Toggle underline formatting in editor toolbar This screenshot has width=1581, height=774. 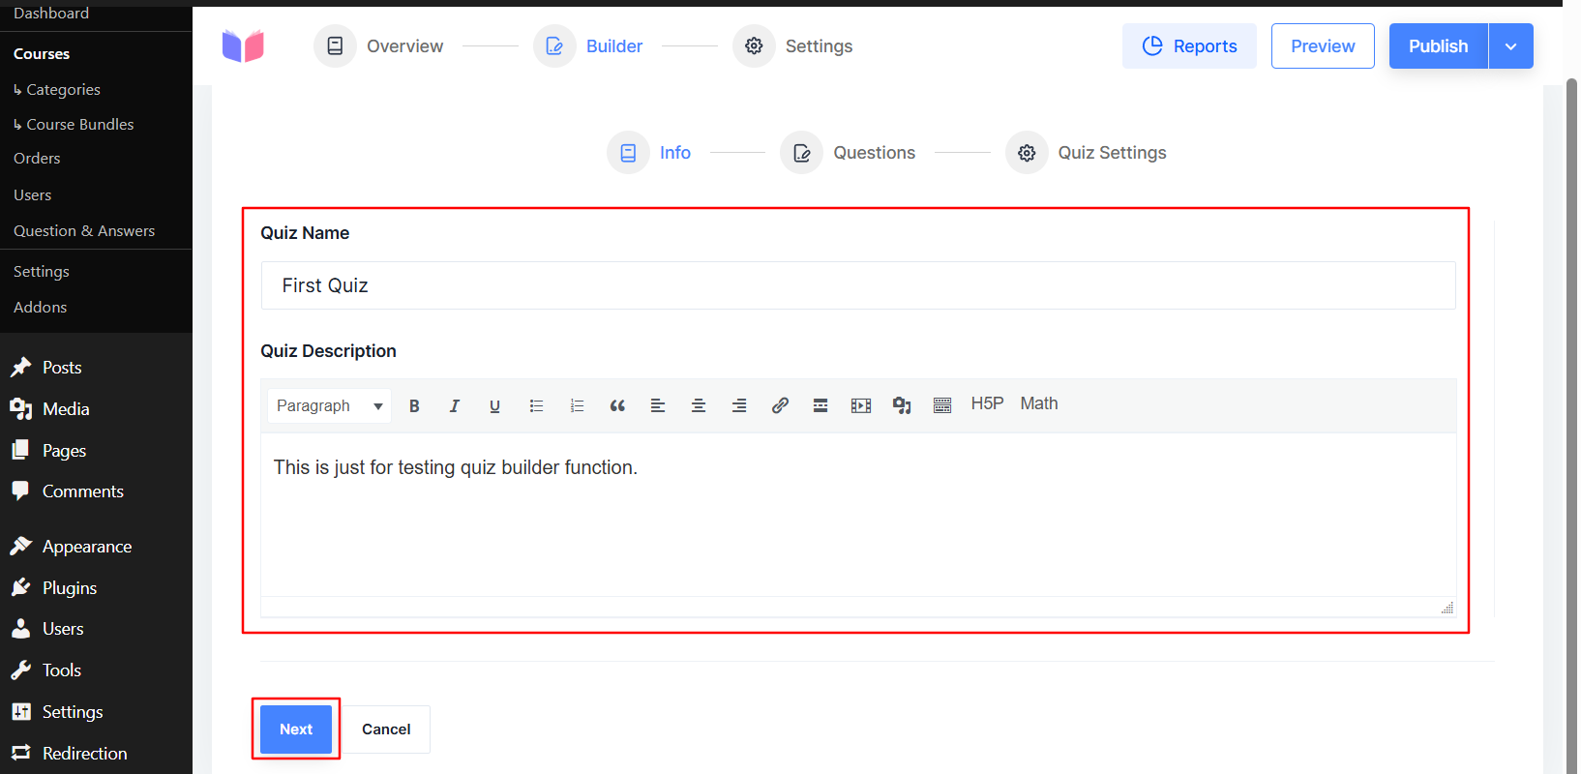(494, 405)
